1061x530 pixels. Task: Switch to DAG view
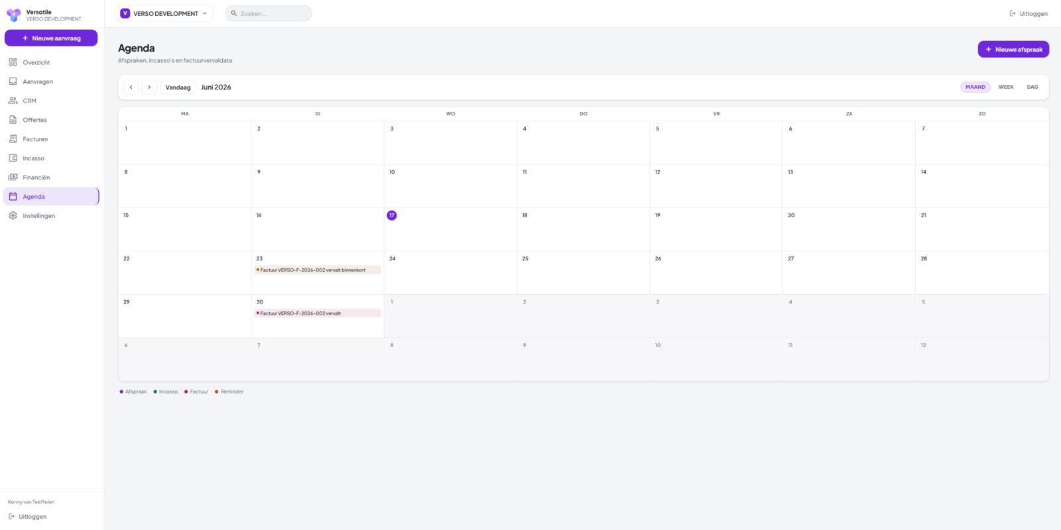[x=1032, y=87]
